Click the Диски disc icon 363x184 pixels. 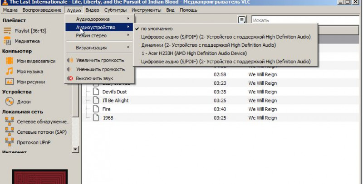[x=10, y=102]
